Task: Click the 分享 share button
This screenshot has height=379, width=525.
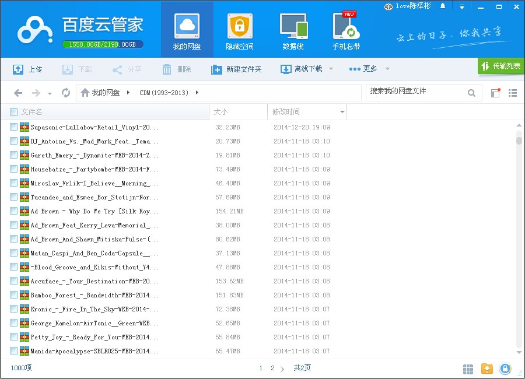Action: (x=127, y=69)
